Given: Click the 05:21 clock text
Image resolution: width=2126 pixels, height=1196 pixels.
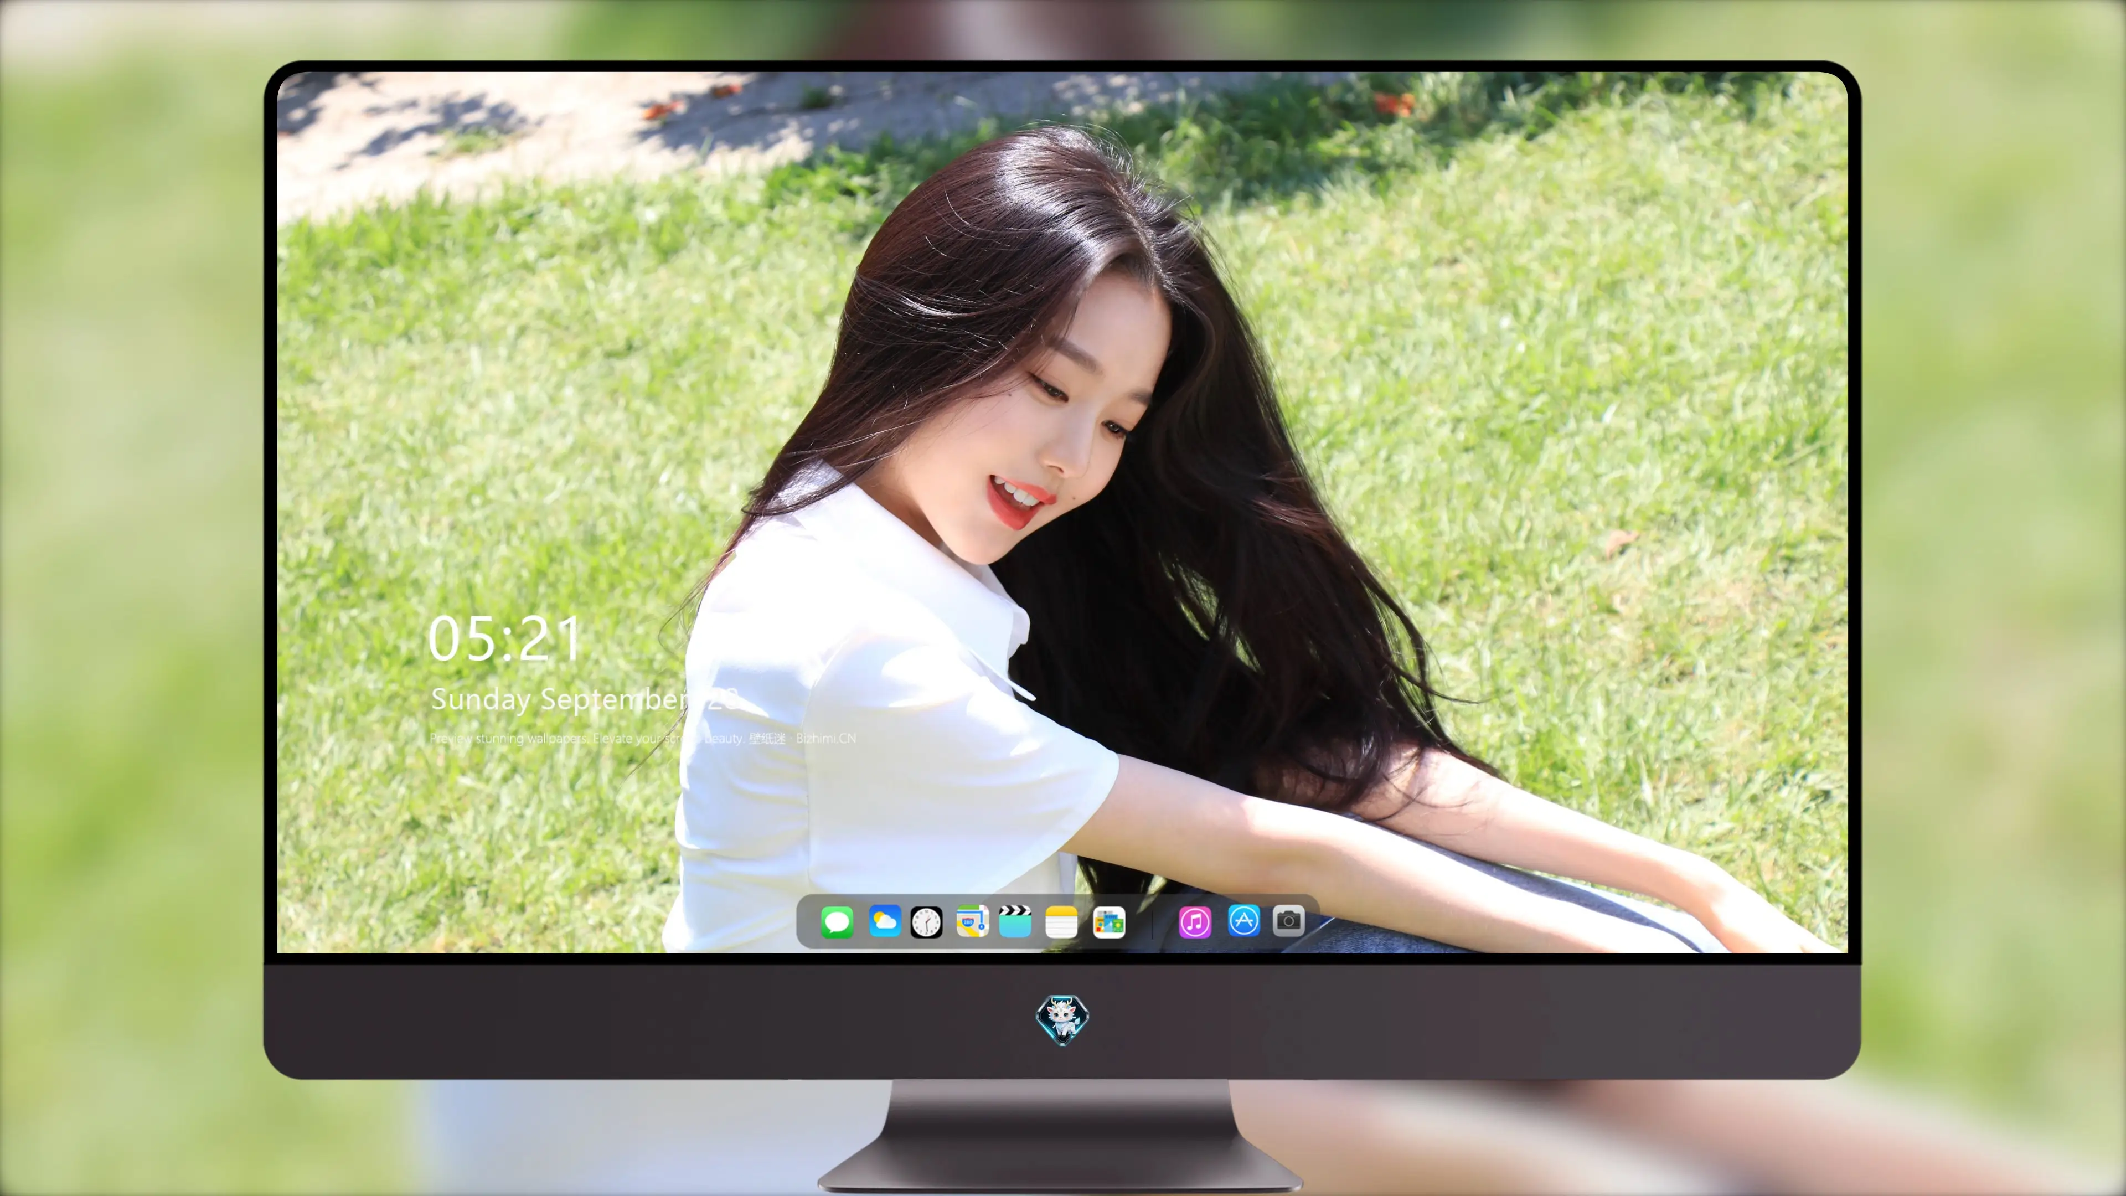Looking at the screenshot, I should click(x=504, y=639).
